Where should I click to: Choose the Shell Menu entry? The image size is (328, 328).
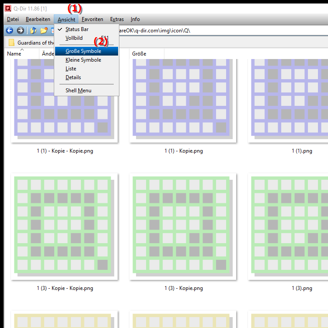(x=87, y=91)
